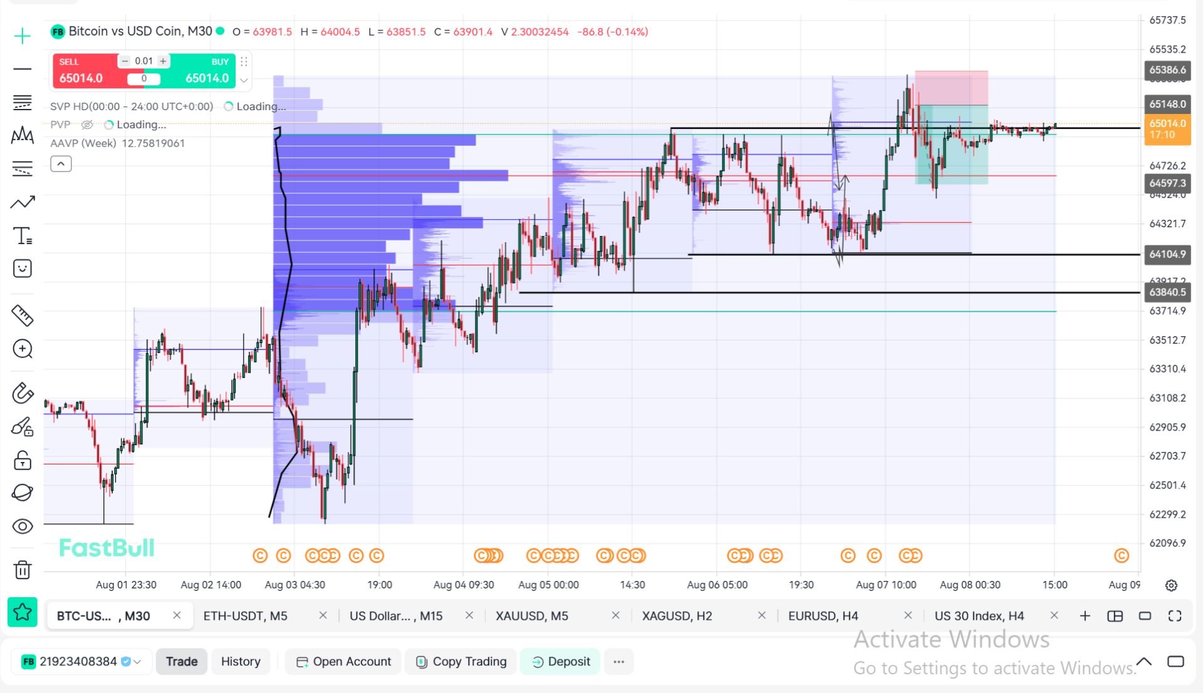Open chart settings gear on time axis
This screenshot has height=693, width=1203.
pyautogui.click(x=1171, y=585)
